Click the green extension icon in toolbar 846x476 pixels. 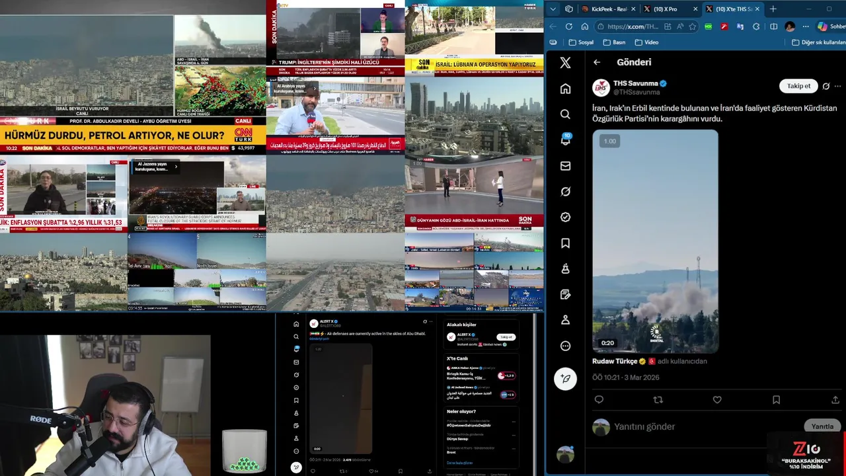pyautogui.click(x=708, y=26)
